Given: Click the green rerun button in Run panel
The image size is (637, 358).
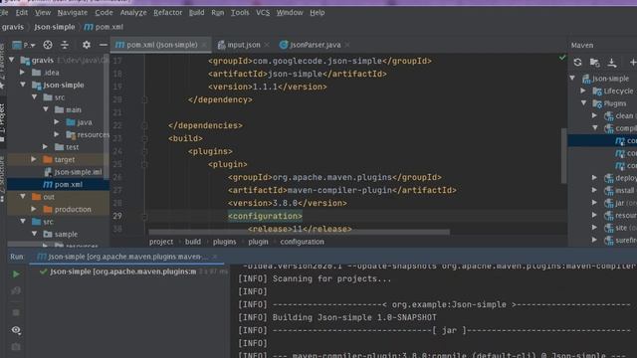Looking at the screenshot, I should [16, 274].
